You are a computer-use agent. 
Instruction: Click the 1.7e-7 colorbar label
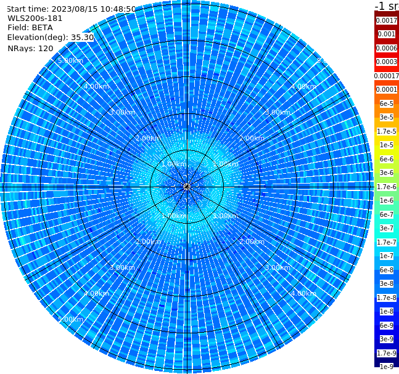click(x=387, y=242)
